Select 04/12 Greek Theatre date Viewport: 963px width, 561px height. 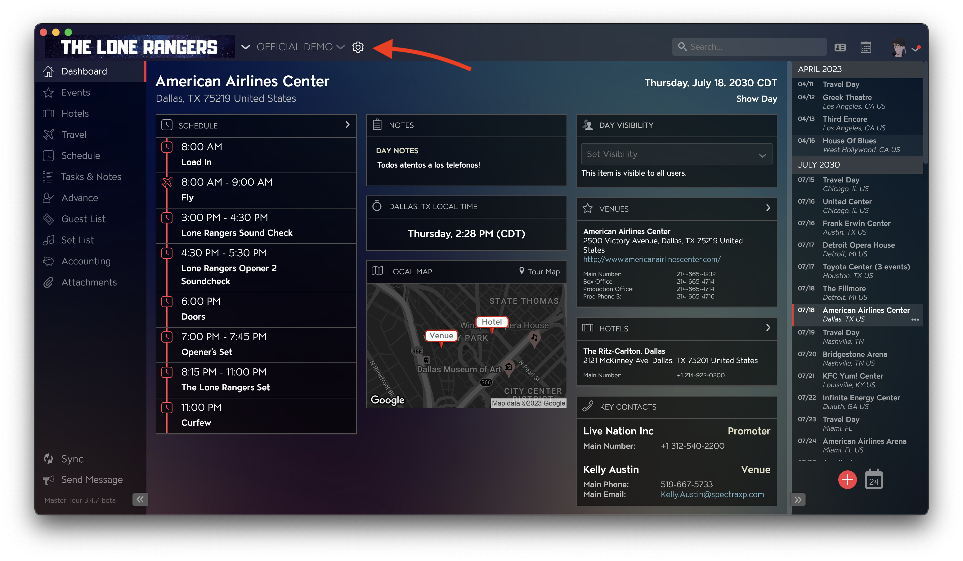[857, 102]
